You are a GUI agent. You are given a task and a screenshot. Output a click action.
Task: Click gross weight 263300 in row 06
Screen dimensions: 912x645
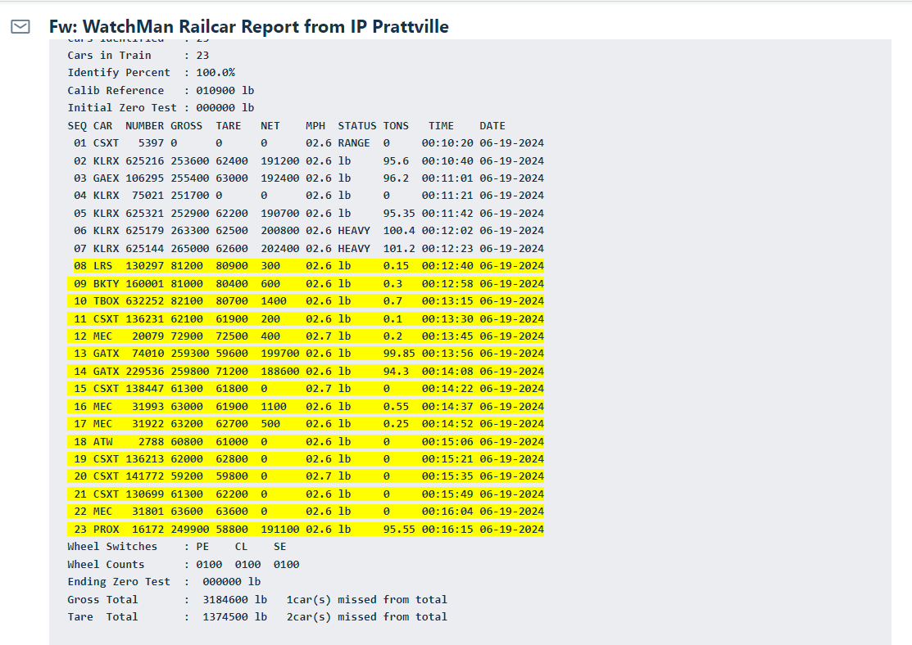[x=189, y=231]
